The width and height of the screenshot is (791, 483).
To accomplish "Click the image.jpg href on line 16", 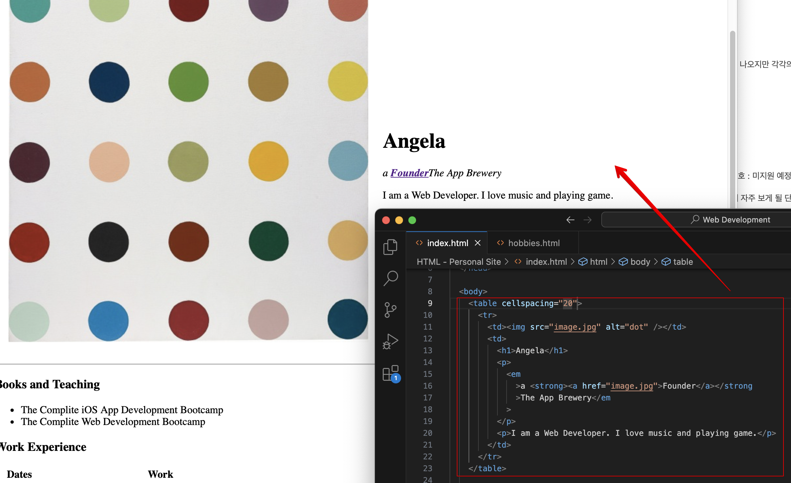I will tap(632, 386).
